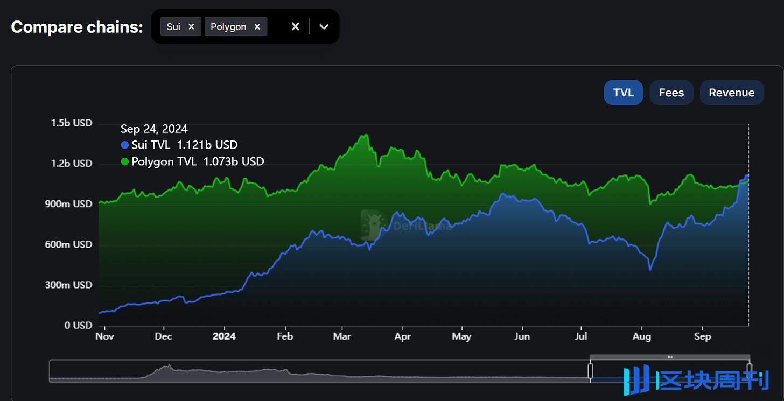Click the 1.2b USD axis label
This screenshot has width=784, height=401.
tap(72, 163)
